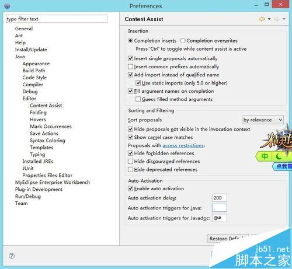Open Debug under Java
Screen dimensions: 292x269
[30, 92]
